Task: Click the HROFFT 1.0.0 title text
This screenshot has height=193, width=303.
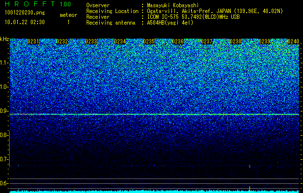Action: [x=38, y=4]
